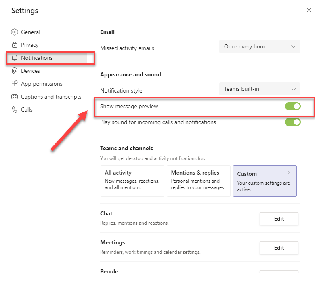Click the Privacy lock icon
This screenshot has height=282, width=315.
pyautogui.click(x=15, y=45)
